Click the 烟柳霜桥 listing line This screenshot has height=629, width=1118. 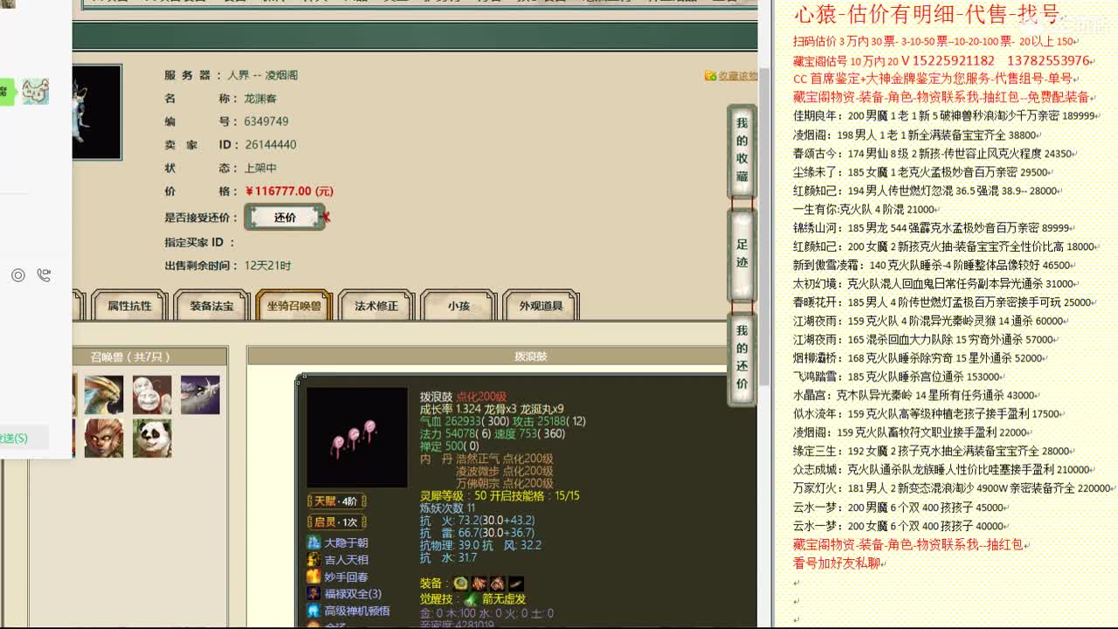coord(920,358)
